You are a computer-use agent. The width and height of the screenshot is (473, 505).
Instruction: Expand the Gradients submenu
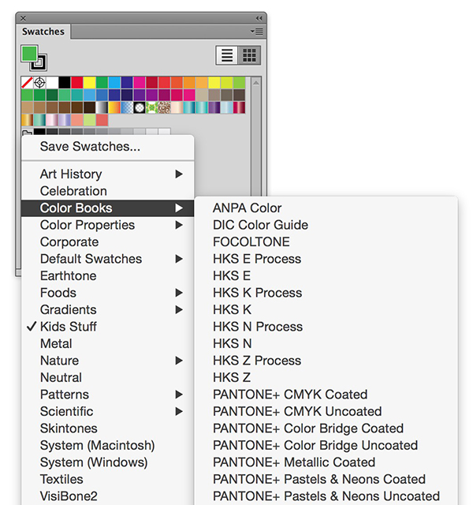(x=108, y=310)
